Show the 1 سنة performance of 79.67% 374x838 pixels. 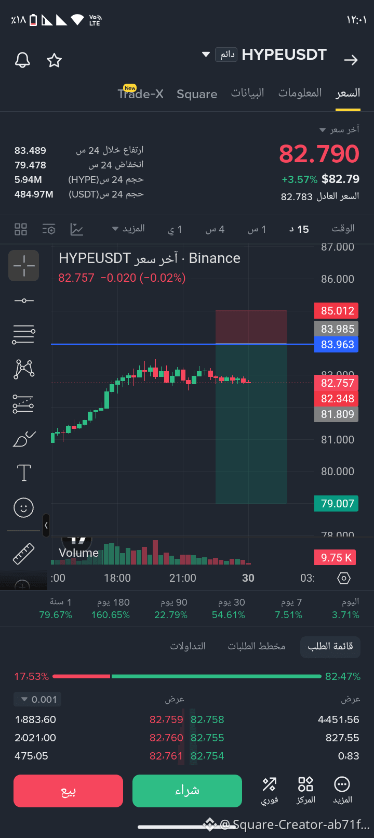pos(56,609)
